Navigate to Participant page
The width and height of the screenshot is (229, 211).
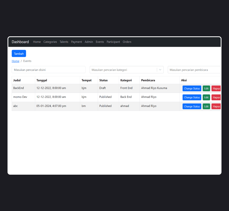tap(113, 42)
